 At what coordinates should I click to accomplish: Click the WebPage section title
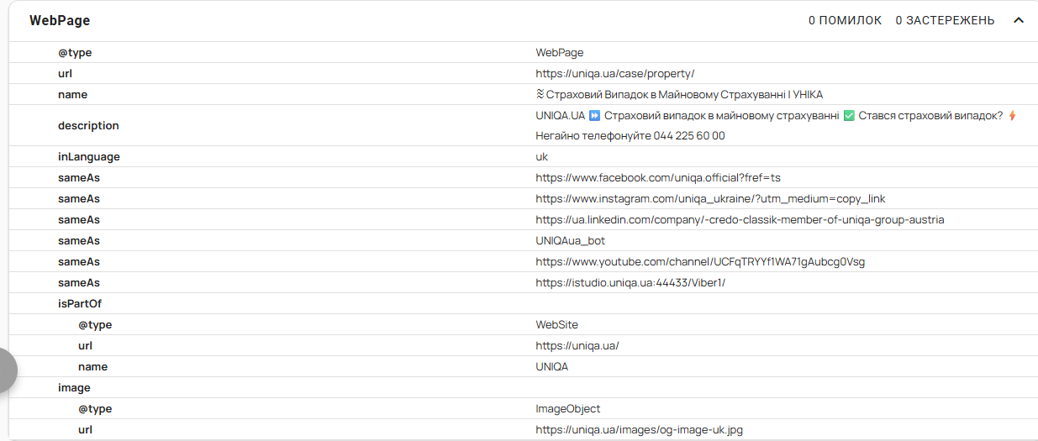click(x=60, y=21)
